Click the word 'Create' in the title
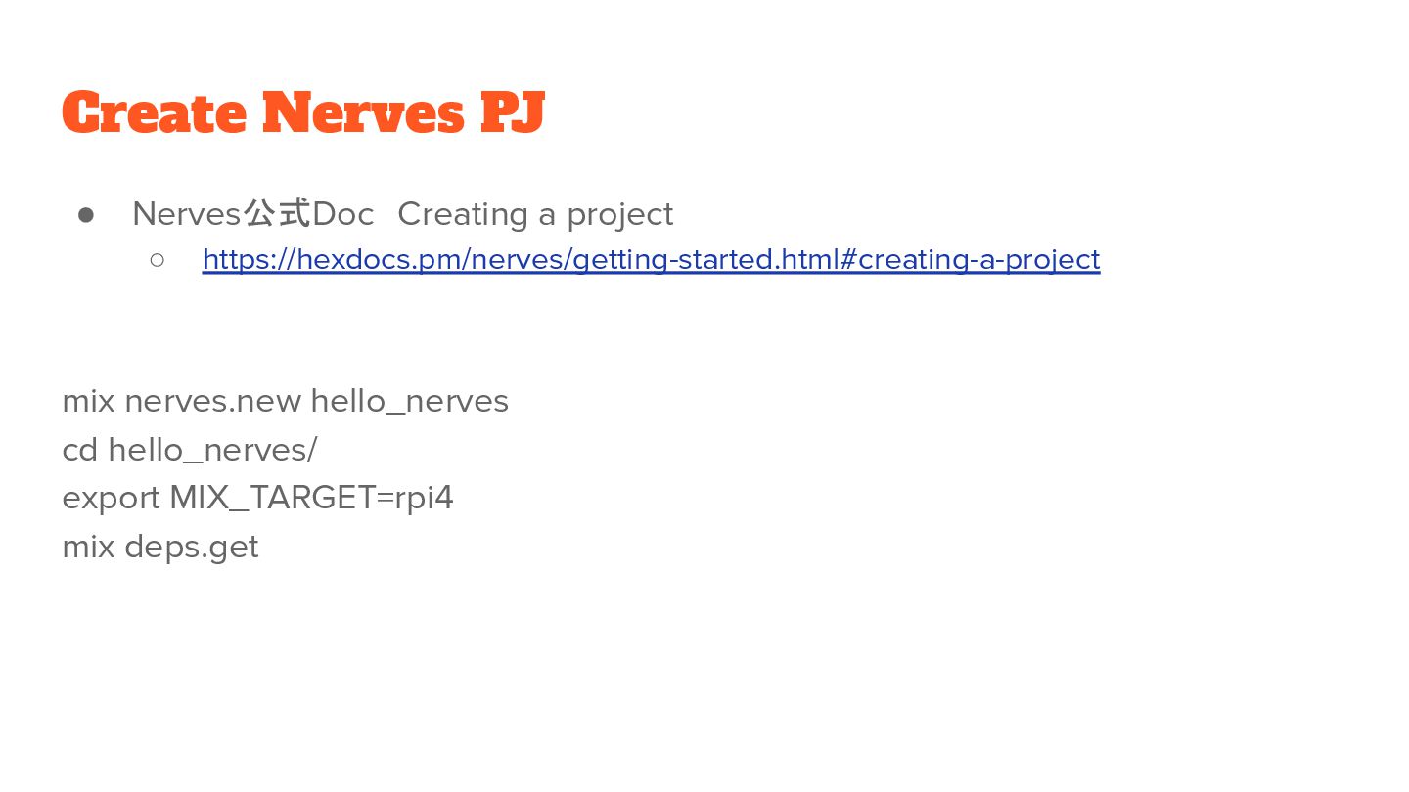The width and height of the screenshot is (1409, 792). coord(155,112)
